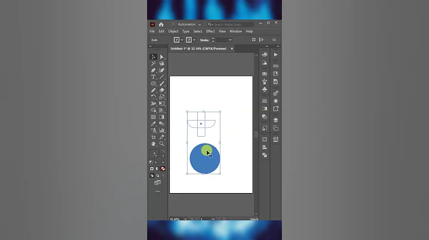Open the stroke weight dropdown
This screenshot has width=429, height=240.
tap(230, 40)
